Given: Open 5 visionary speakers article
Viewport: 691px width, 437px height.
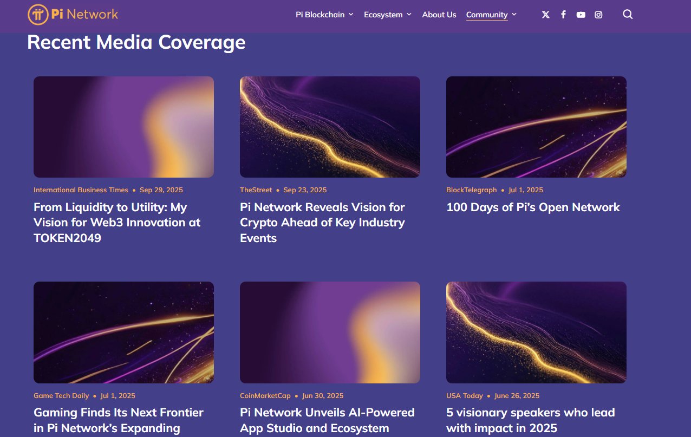Looking at the screenshot, I should (x=531, y=420).
